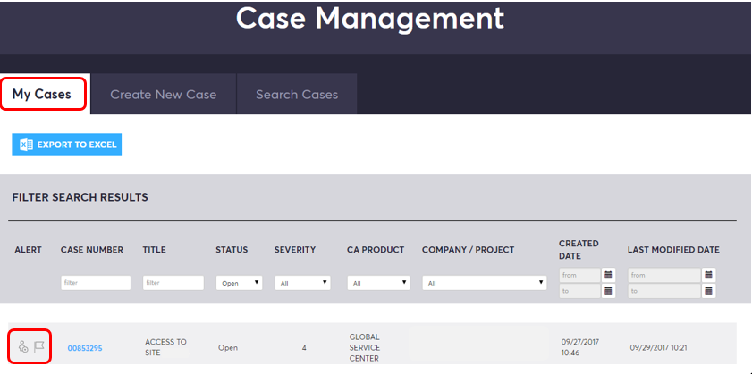This screenshot has width=752, height=374.
Task: Open the CA Product filter dropdown
Action: pos(378,283)
